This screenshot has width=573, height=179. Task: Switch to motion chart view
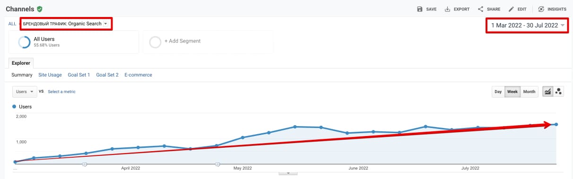point(558,92)
